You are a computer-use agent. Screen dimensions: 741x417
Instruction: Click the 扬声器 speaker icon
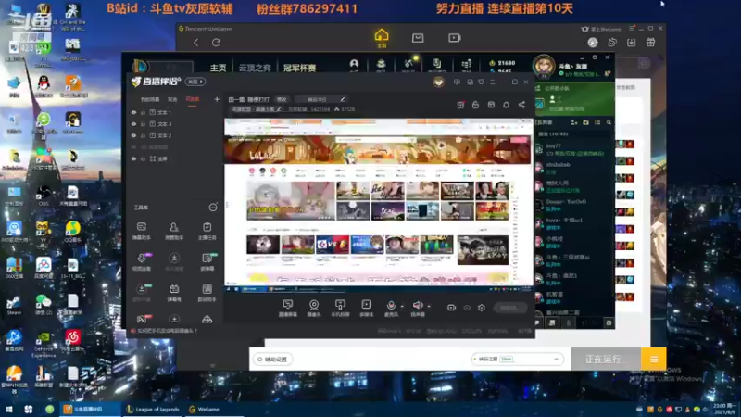[418, 308]
